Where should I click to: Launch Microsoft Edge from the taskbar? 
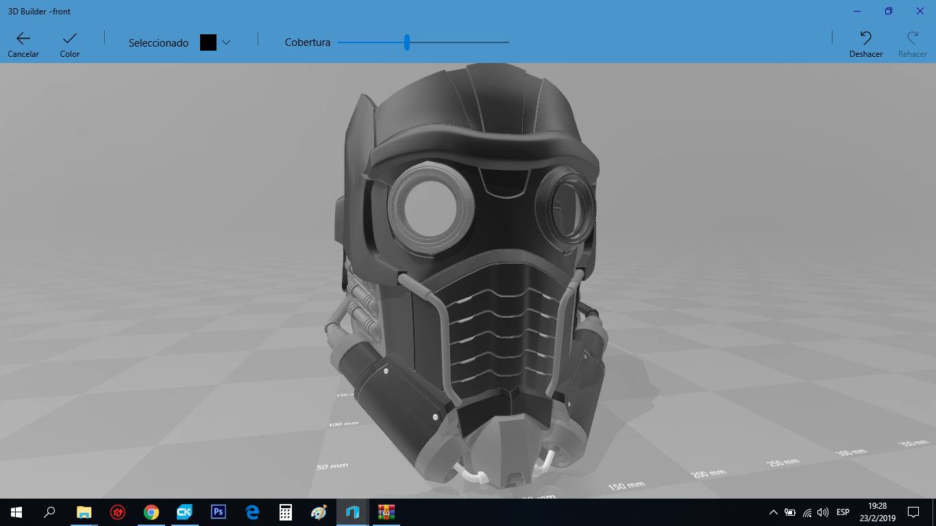pos(251,512)
